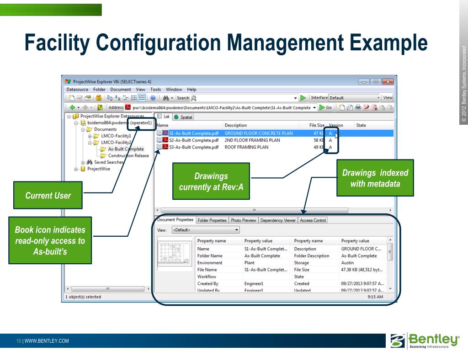Select S3-As-Built Complete.pdf row
The width and height of the screenshot is (468, 351).
(x=275, y=147)
